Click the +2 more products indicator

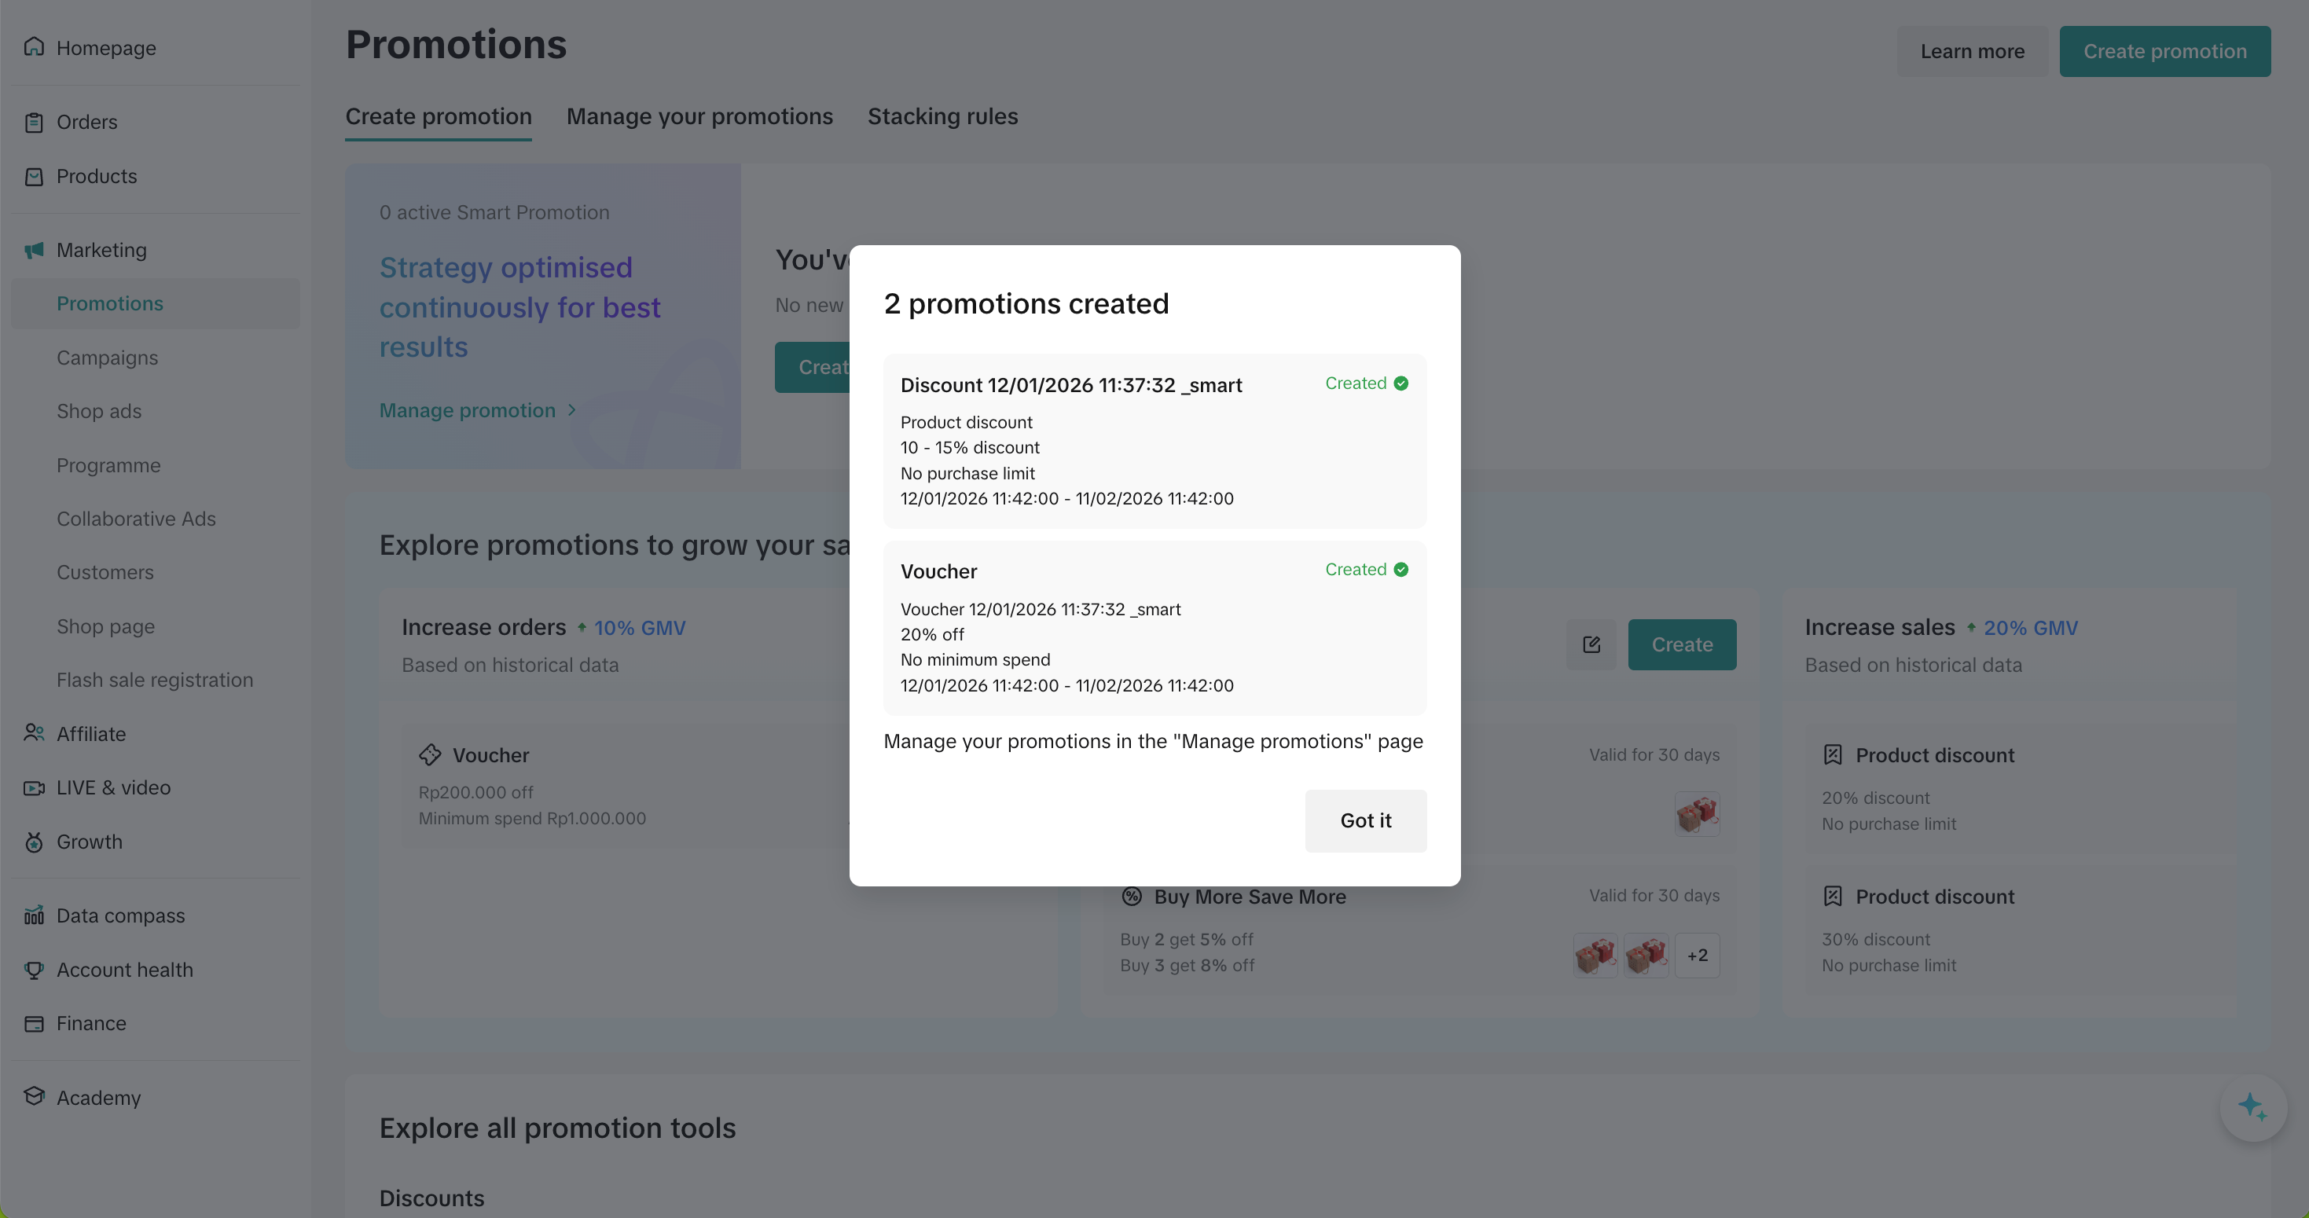(1697, 956)
